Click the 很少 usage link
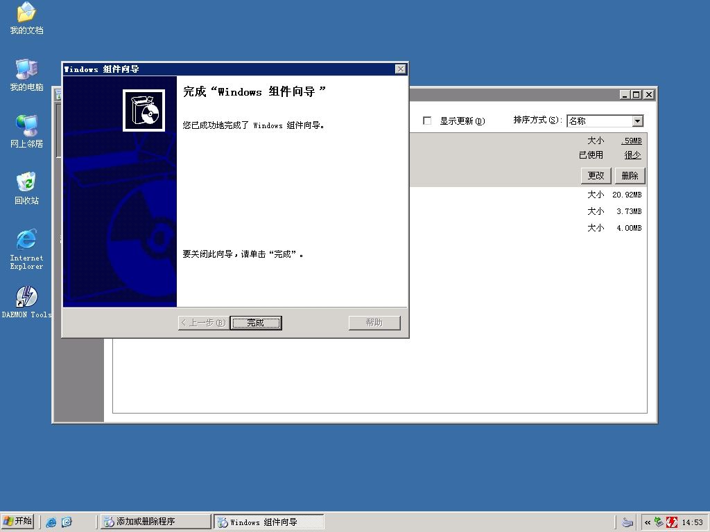This screenshot has height=532, width=710. pos(632,154)
